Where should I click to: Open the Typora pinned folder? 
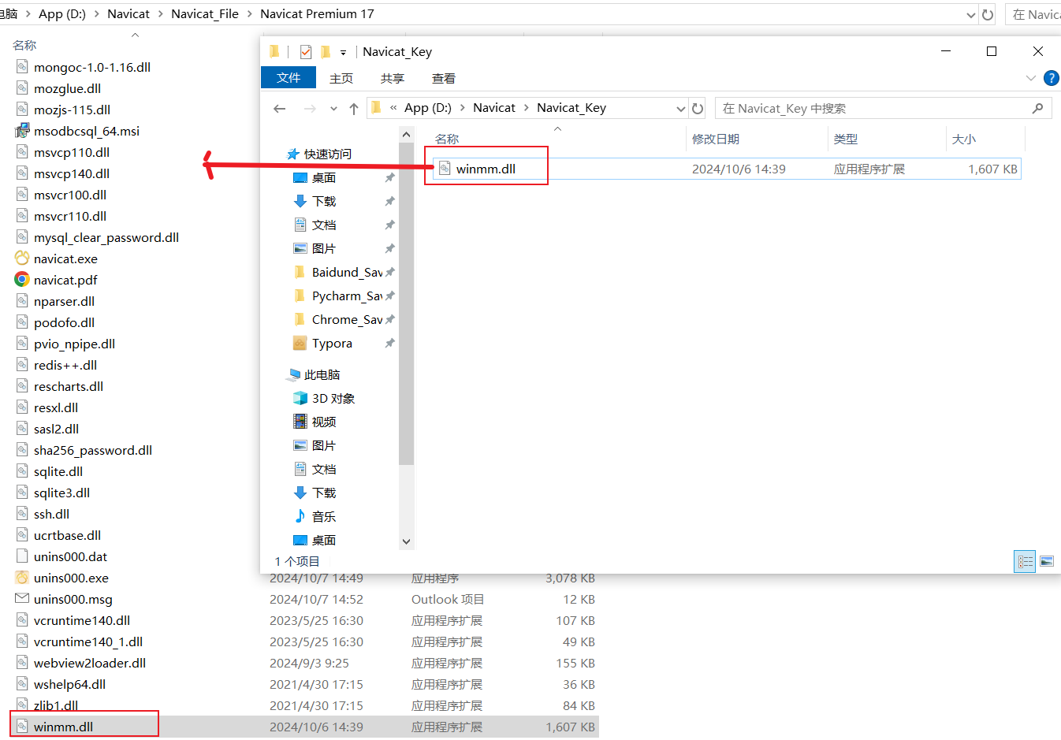332,343
